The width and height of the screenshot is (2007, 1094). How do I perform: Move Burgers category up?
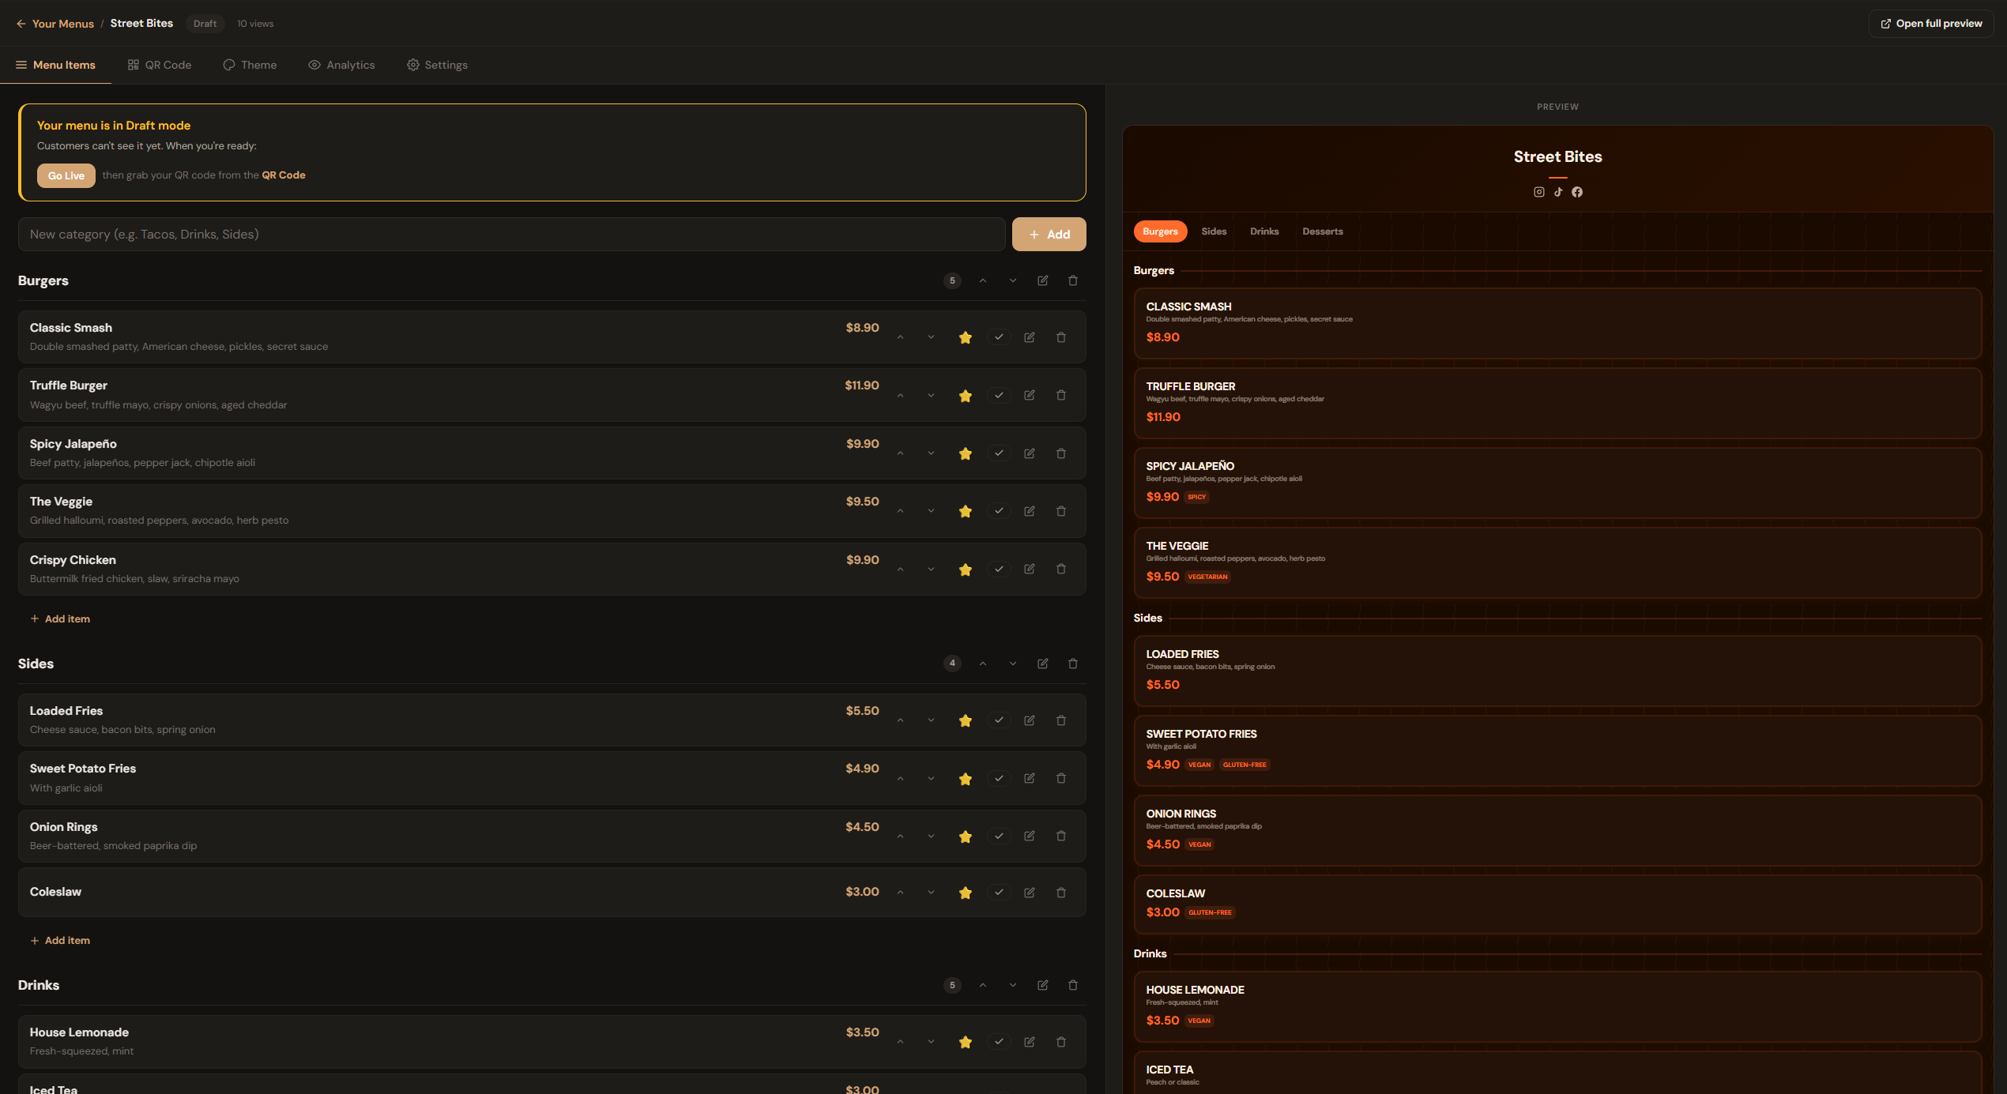pos(983,280)
